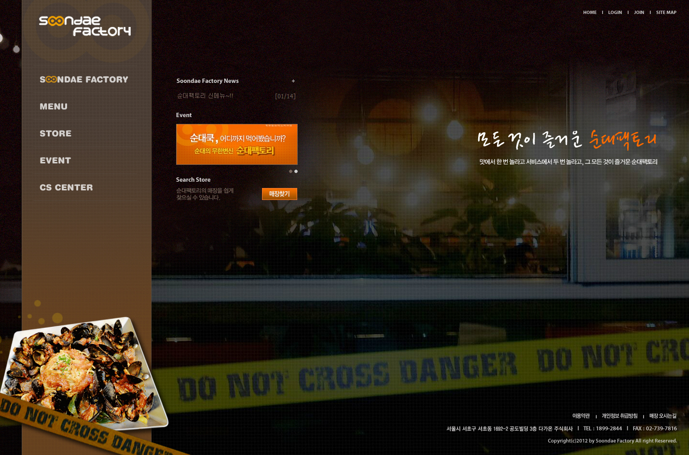Screen dimensions: 689x455
Task: Open the EVENT sidebar item
Action: [55, 161]
